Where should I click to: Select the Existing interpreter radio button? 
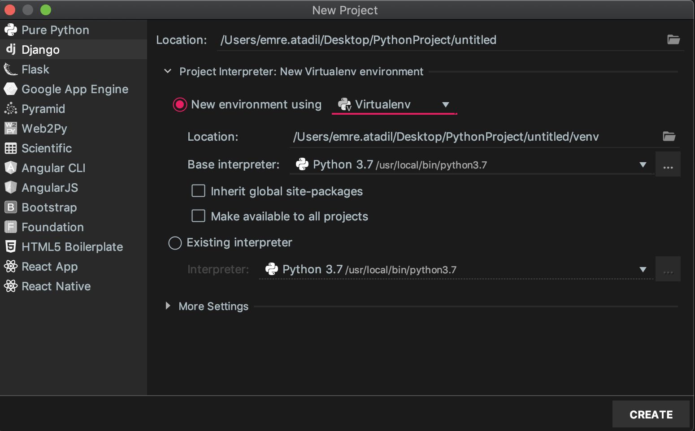click(175, 243)
